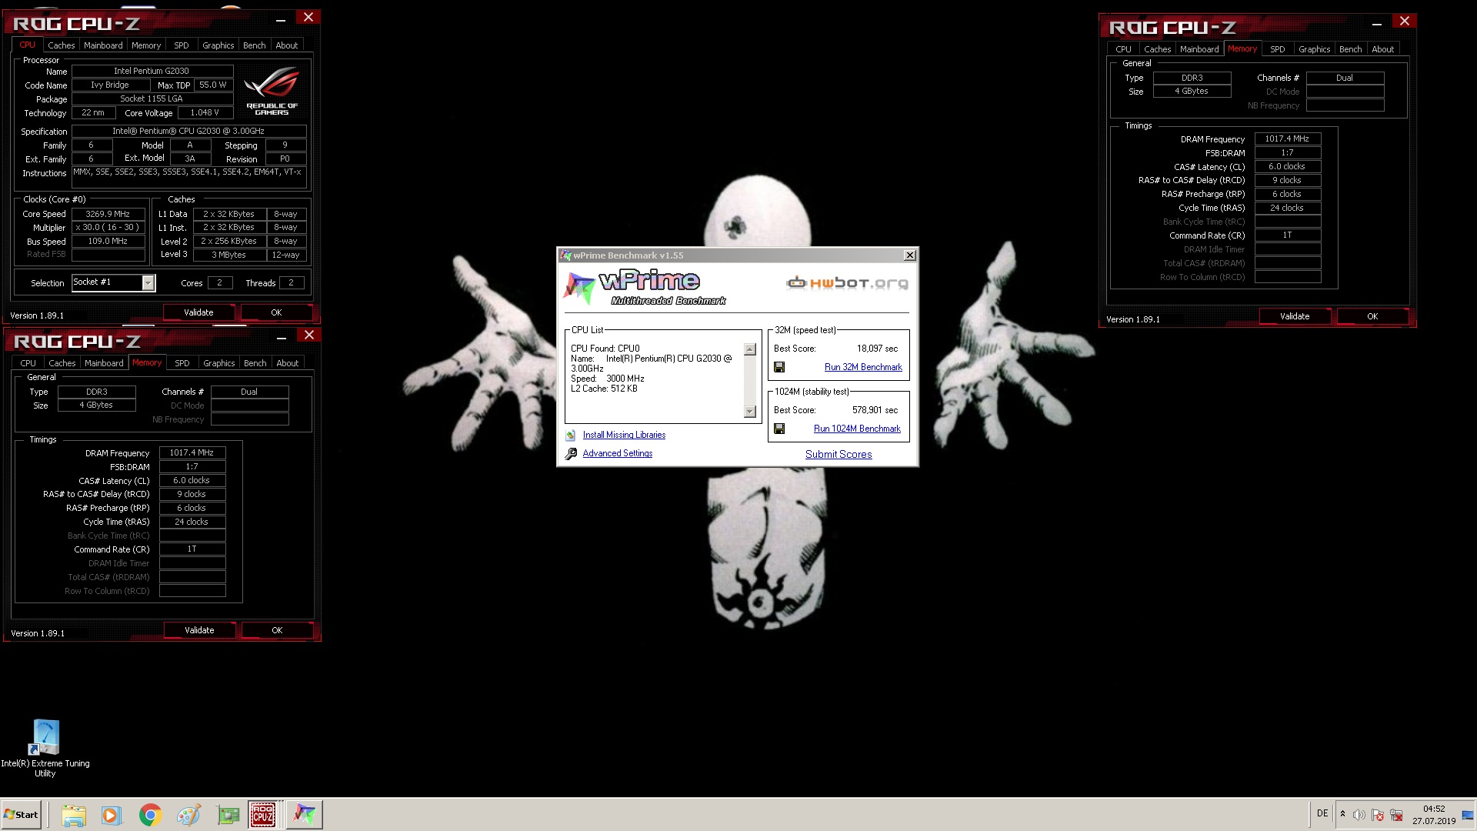This screenshot has width=1477, height=831.
Task: Click the Multiplier x 30.0 value
Action: tap(108, 228)
